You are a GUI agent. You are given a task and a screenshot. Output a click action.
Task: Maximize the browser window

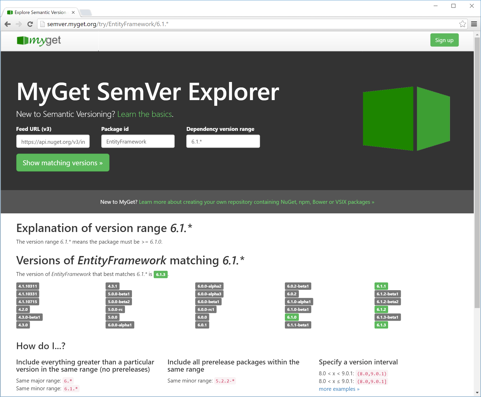click(453, 6)
